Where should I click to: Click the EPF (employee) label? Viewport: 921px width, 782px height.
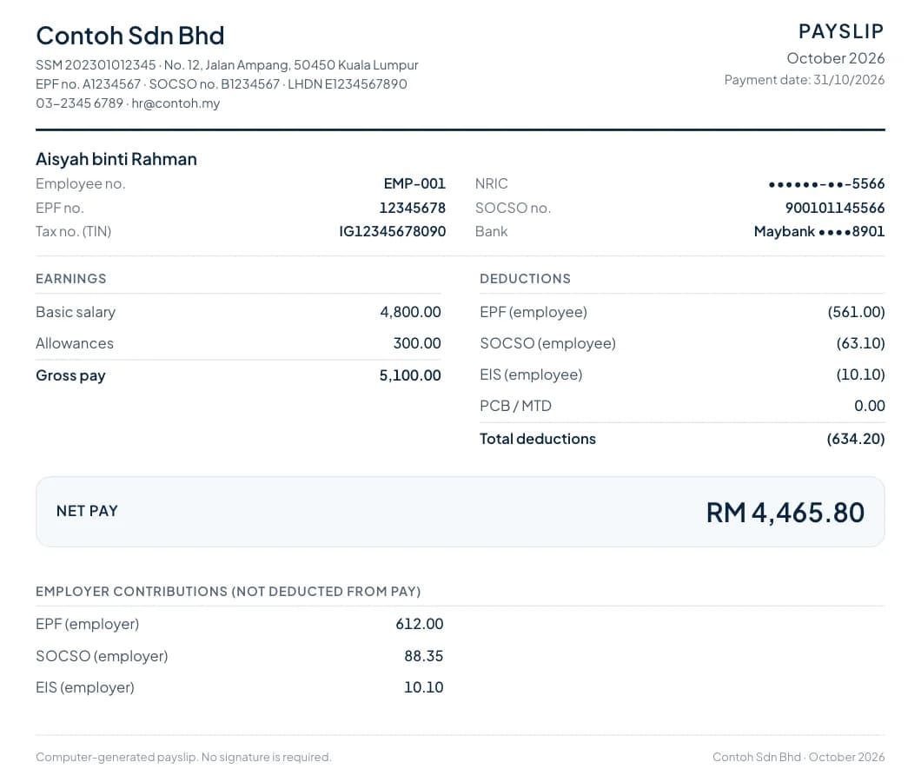click(x=533, y=312)
